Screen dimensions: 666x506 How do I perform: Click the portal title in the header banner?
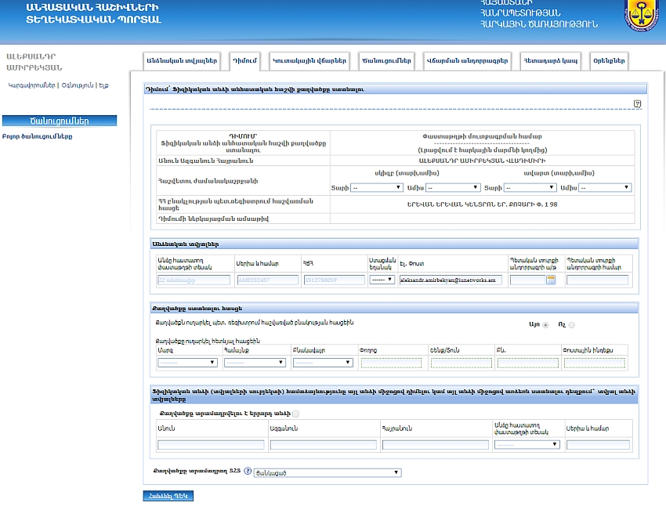point(93,13)
